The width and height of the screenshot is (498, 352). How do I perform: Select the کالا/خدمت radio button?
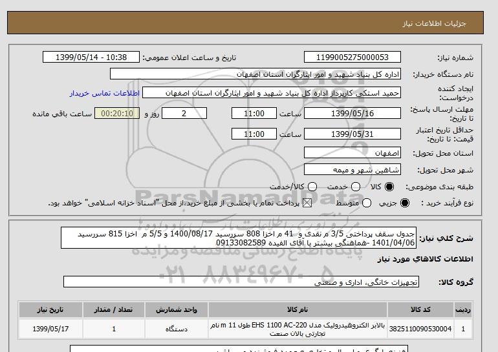[x=312, y=187]
